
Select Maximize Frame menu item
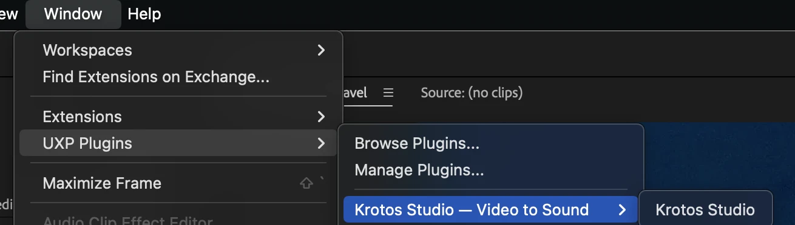click(x=178, y=183)
